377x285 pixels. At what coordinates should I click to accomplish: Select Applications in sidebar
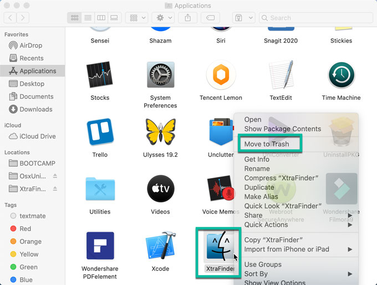(x=33, y=71)
